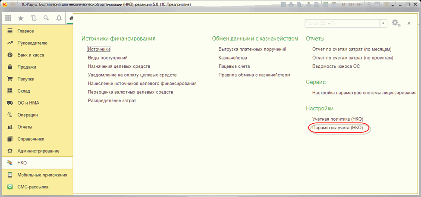Image resolution: width=421 pixels, height=197 pixels.
Task: Click the Get link icon in title bar
Action: point(308,5)
